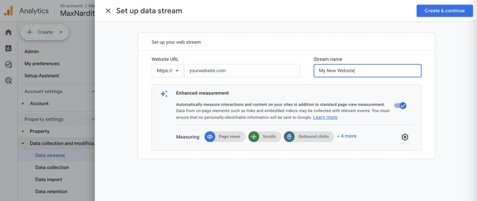
Task: Click the Create plus icon
Action: pos(29,32)
